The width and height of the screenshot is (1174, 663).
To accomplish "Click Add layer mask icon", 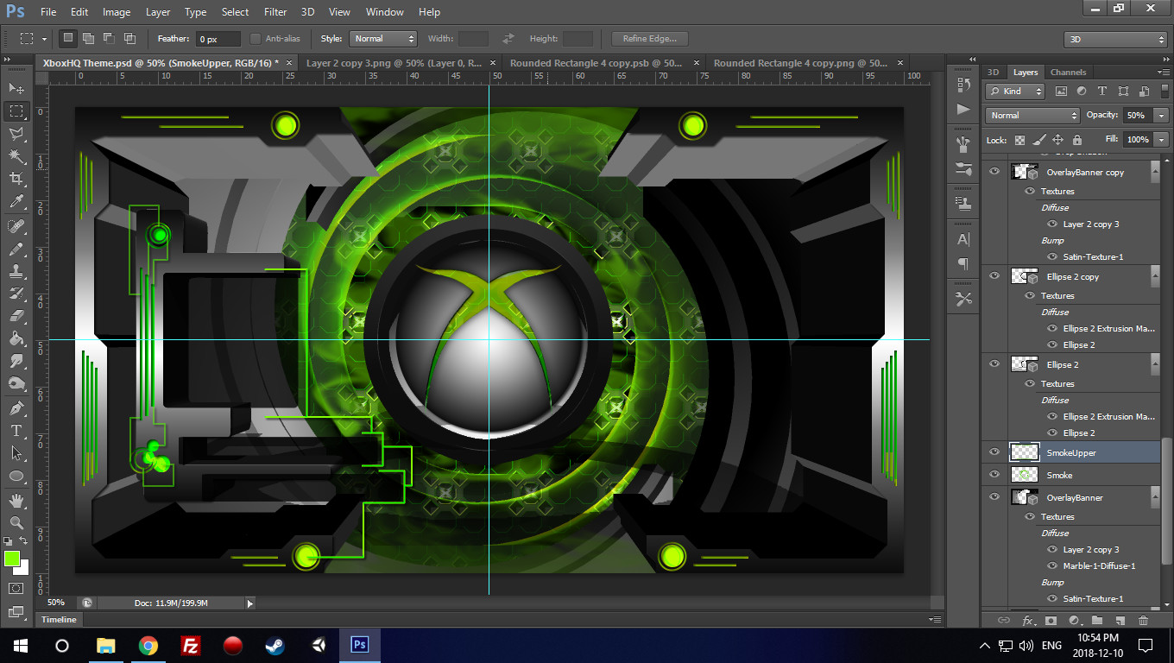I will (1051, 620).
